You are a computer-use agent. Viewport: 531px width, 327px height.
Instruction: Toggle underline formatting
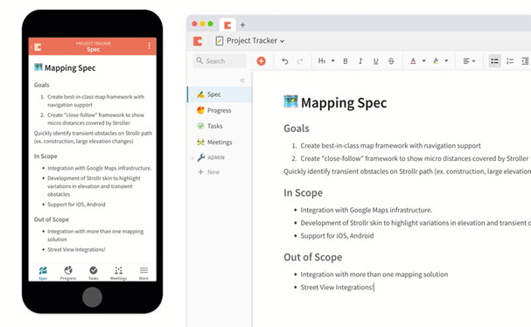[x=375, y=61]
